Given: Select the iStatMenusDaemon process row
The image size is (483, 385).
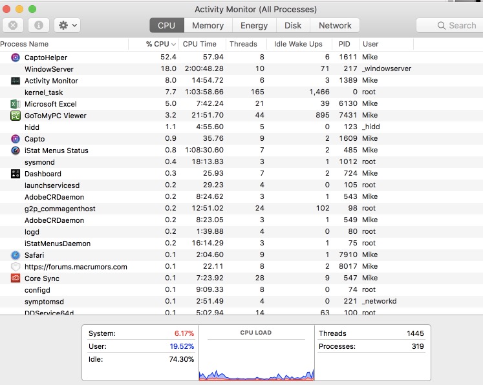Looking at the screenshot, I should tap(242, 244).
